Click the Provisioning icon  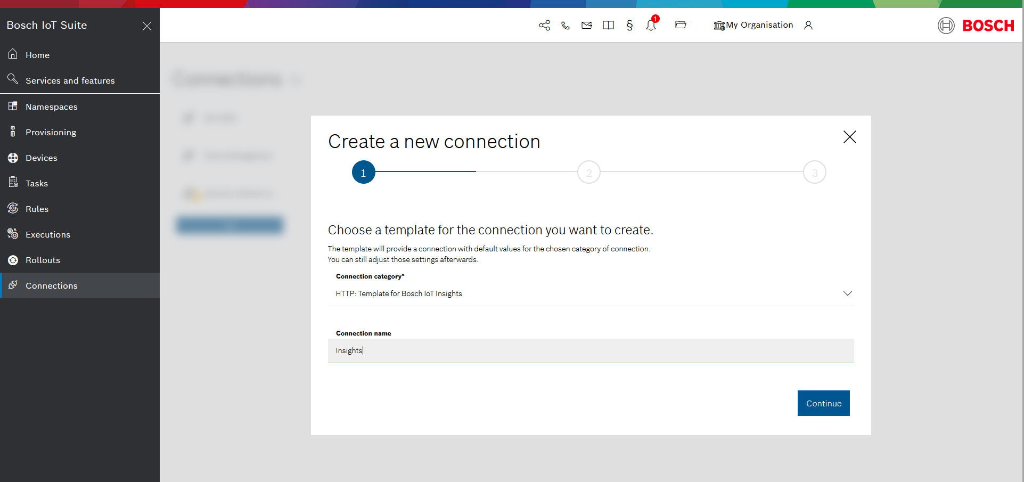13,131
